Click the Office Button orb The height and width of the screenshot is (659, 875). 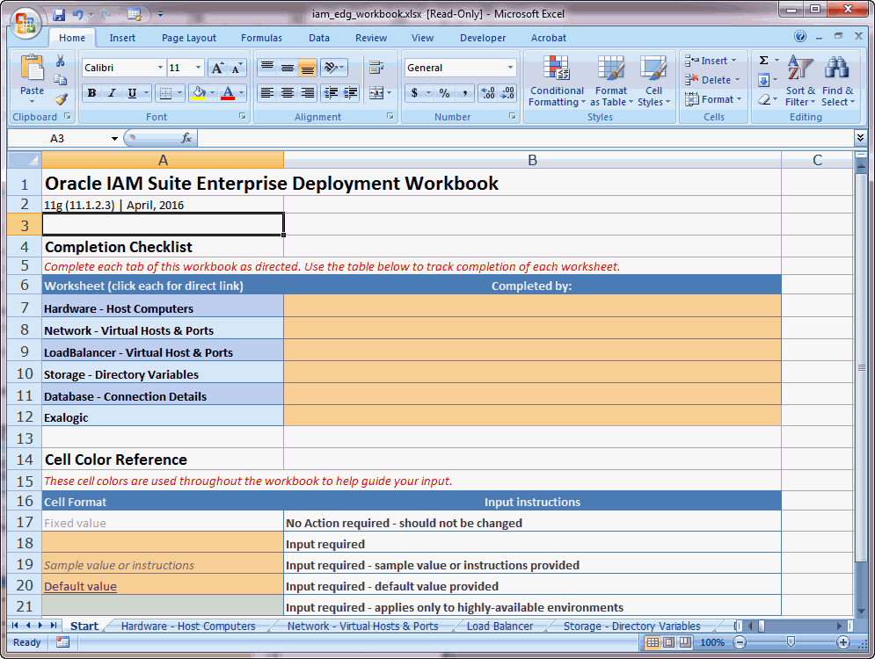[26, 24]
